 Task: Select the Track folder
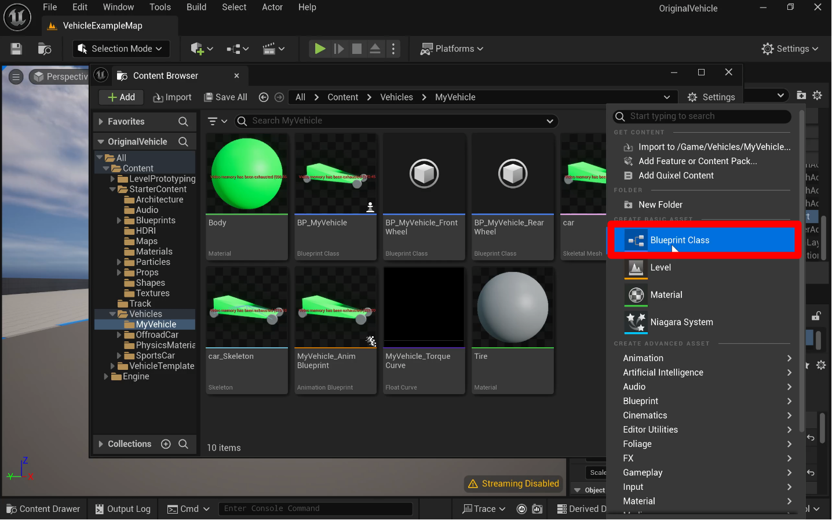[134, 304]
